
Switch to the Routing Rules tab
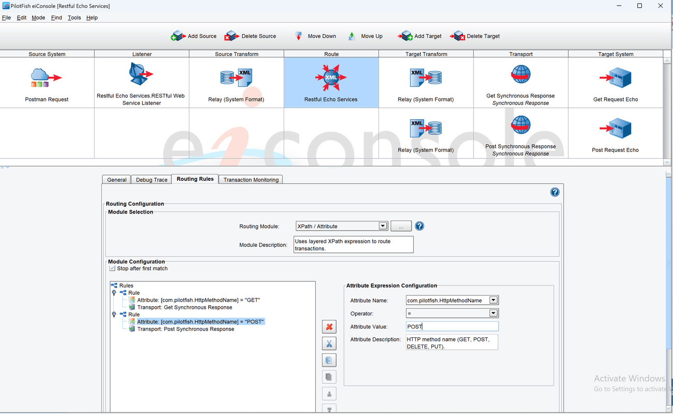(195, 179)
